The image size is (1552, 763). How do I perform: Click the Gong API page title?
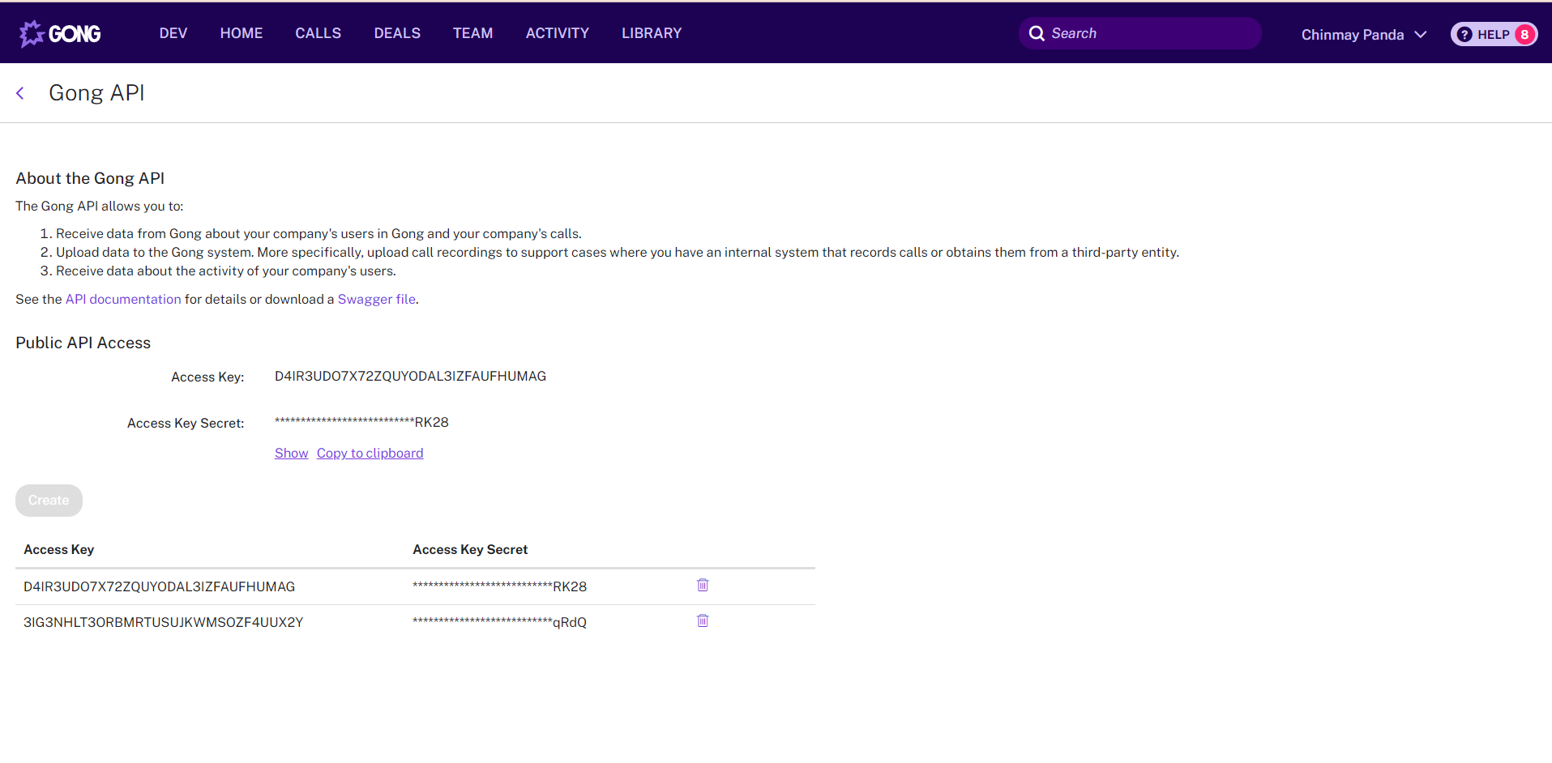(96, 93)
